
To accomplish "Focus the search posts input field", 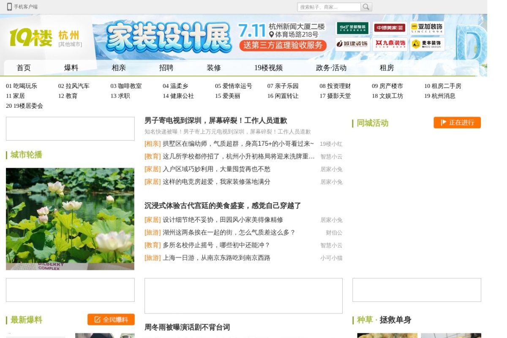I will click(x=329, y=7).
